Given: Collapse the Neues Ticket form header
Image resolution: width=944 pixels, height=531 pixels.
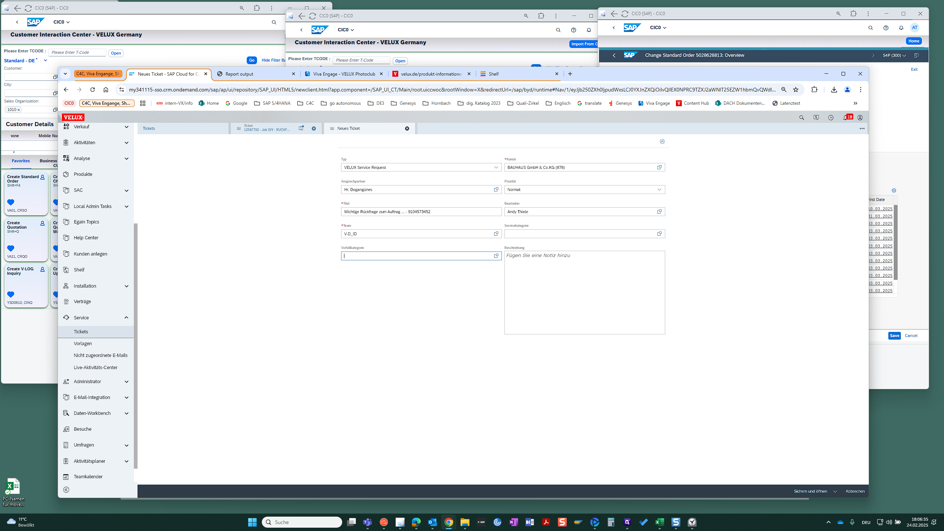Looking at the screenshot, I should coord(662,142).
